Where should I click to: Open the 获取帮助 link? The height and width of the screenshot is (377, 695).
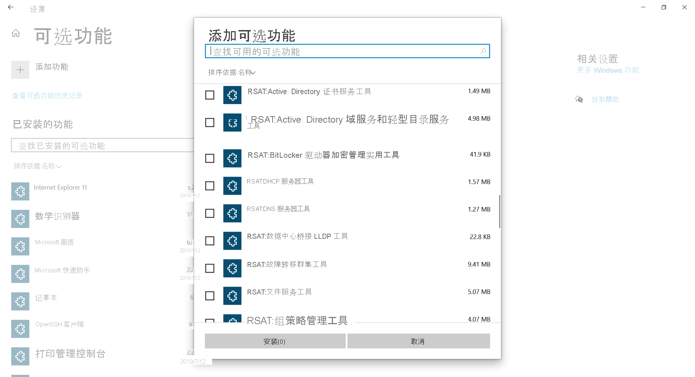[605, 99]
